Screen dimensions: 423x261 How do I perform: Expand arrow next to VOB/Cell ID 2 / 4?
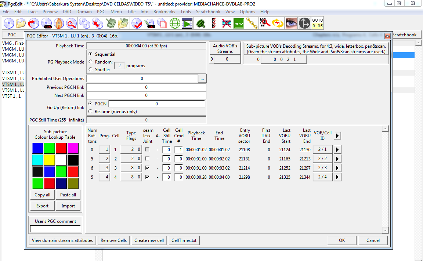click(338, 177)
